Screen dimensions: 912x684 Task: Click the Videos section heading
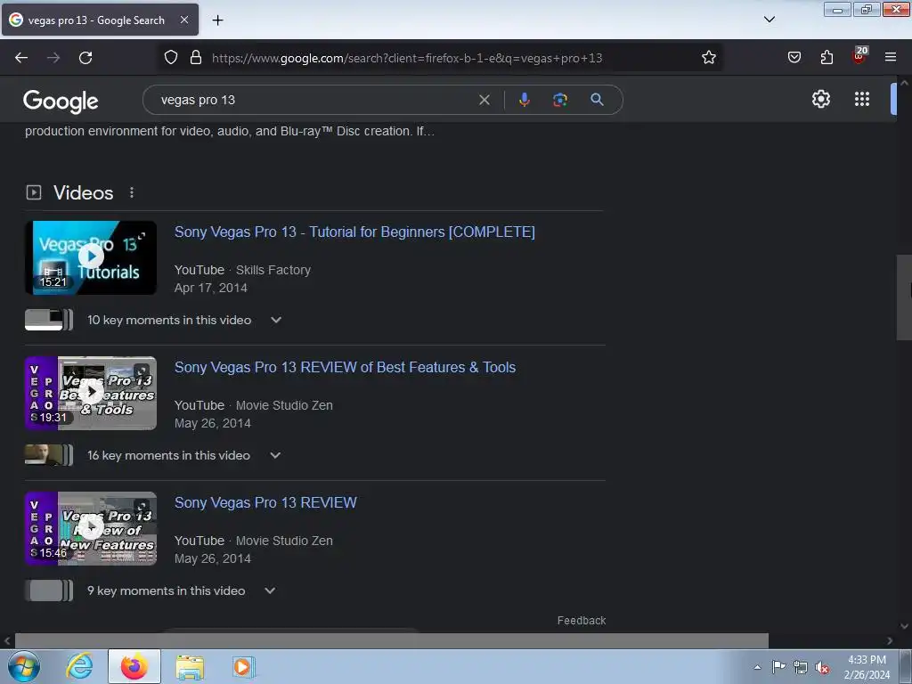point(83,192)
